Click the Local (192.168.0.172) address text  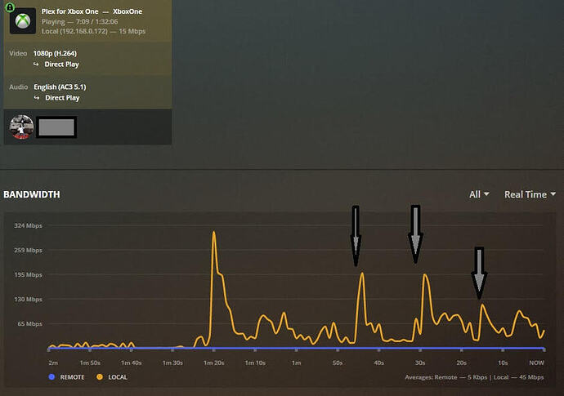(x=74, y=31)
